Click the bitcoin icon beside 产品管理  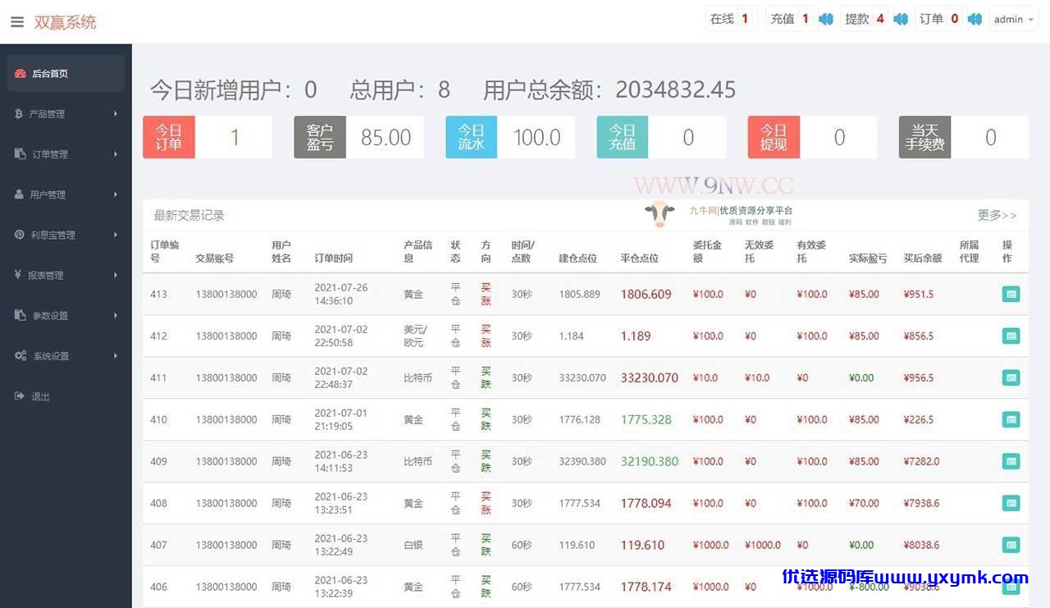[19, 114]
